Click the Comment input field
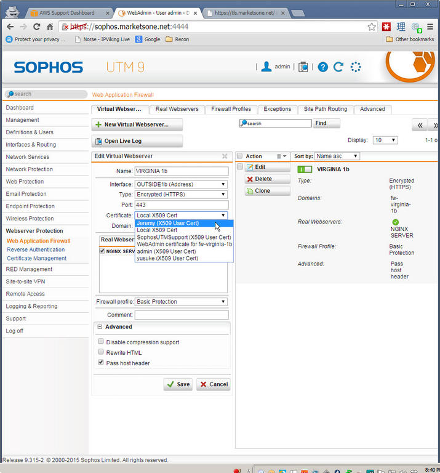Screen dimensions: 440x473 pyautogui.click(x=181, y=315)
